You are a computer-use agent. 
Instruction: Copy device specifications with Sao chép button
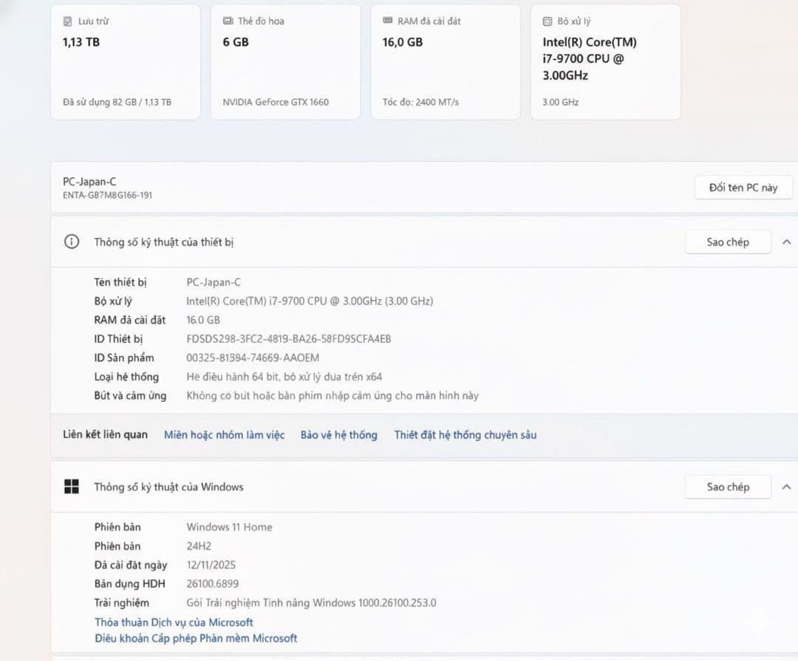(x=728, y=242)
